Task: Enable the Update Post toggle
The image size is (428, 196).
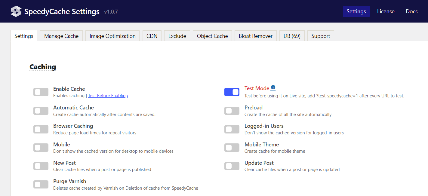Action: coord(232,166)
